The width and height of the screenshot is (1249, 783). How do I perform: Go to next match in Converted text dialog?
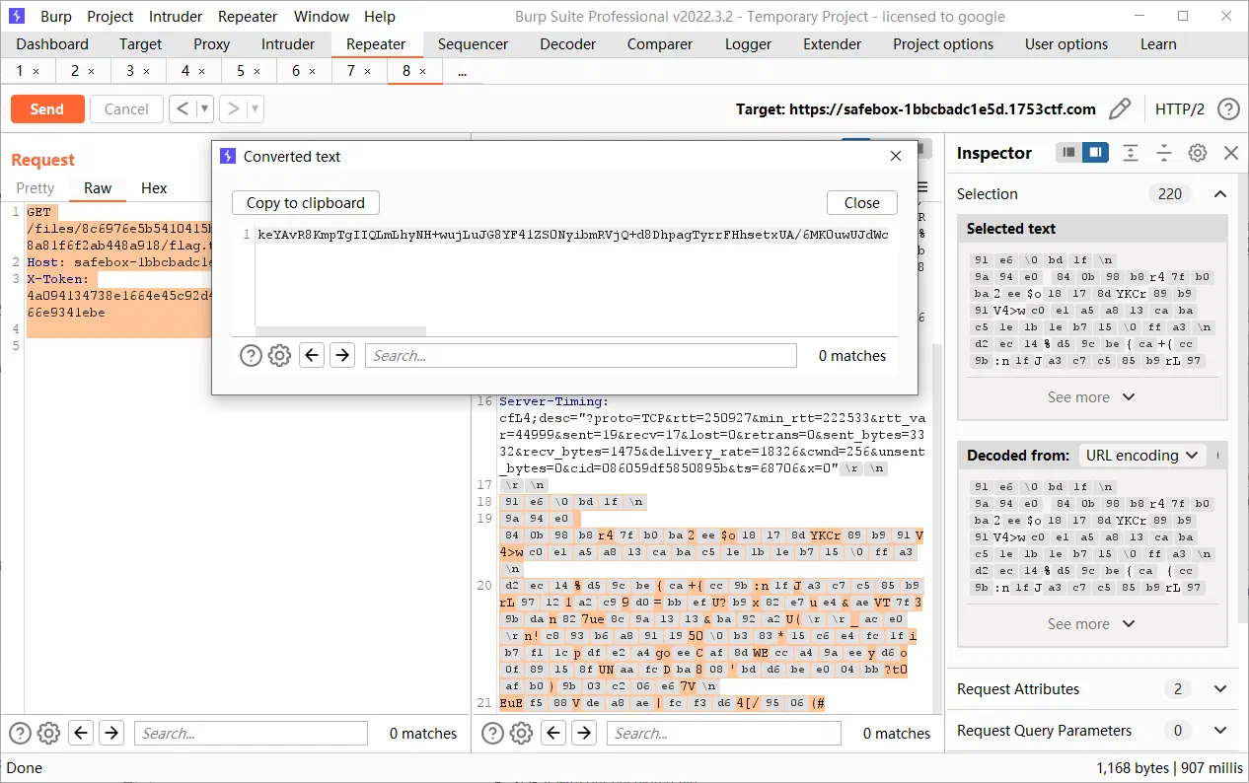[x=342, y=355]
